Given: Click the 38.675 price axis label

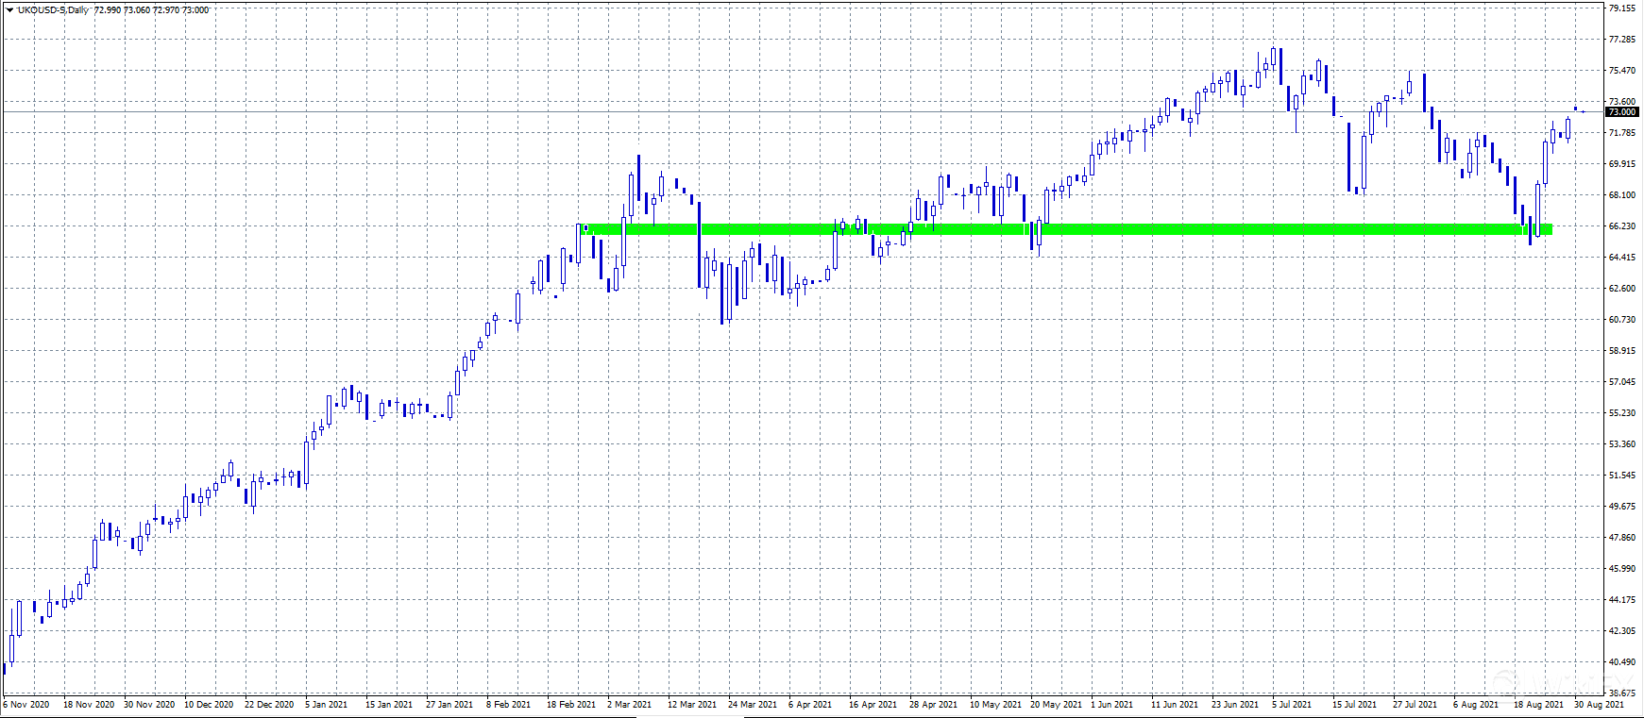Looking at the screenshot, I should [1622, 693].
